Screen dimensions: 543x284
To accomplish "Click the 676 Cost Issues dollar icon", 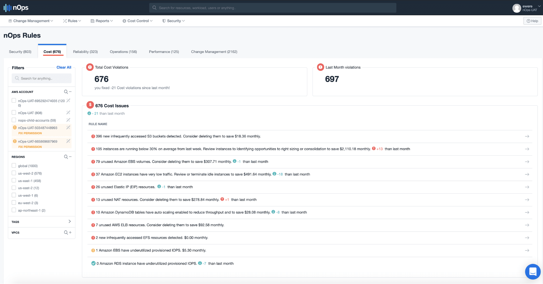I will [x=90, y=105].
